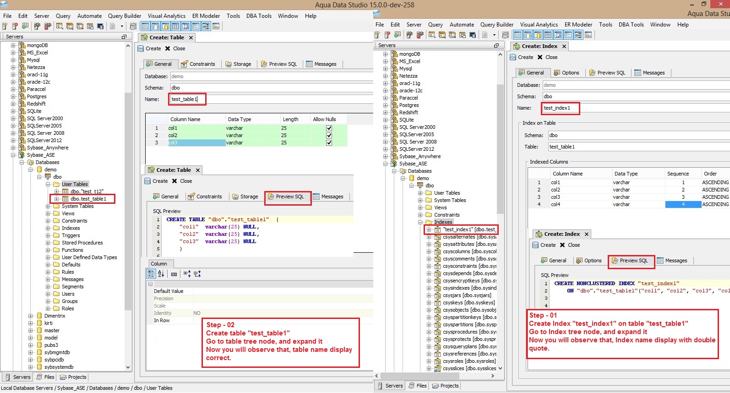The width and height of the screenshot is (730, 393).
Task: Click the new document page icon in the right toolbar
Action: pyautogui.click(x=485, y=35)
